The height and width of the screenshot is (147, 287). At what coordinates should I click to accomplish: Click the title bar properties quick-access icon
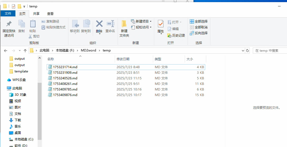click(x=14, y=6)
